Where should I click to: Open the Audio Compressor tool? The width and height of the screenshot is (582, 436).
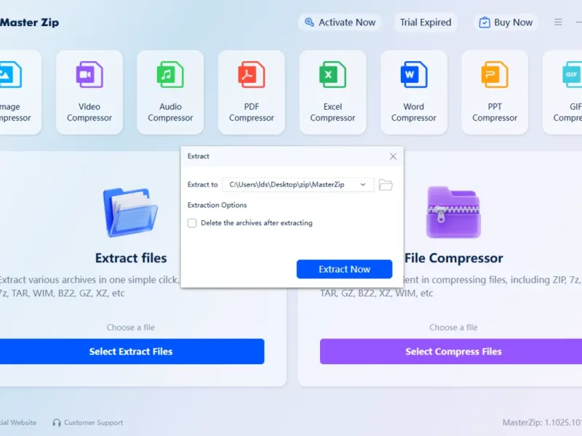[x=170, y=92]
